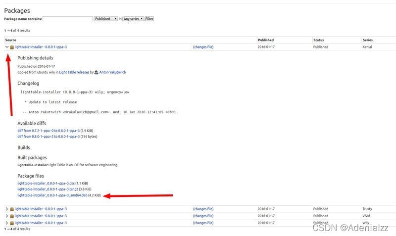Click the Packages heading

[x=17, y=10]
